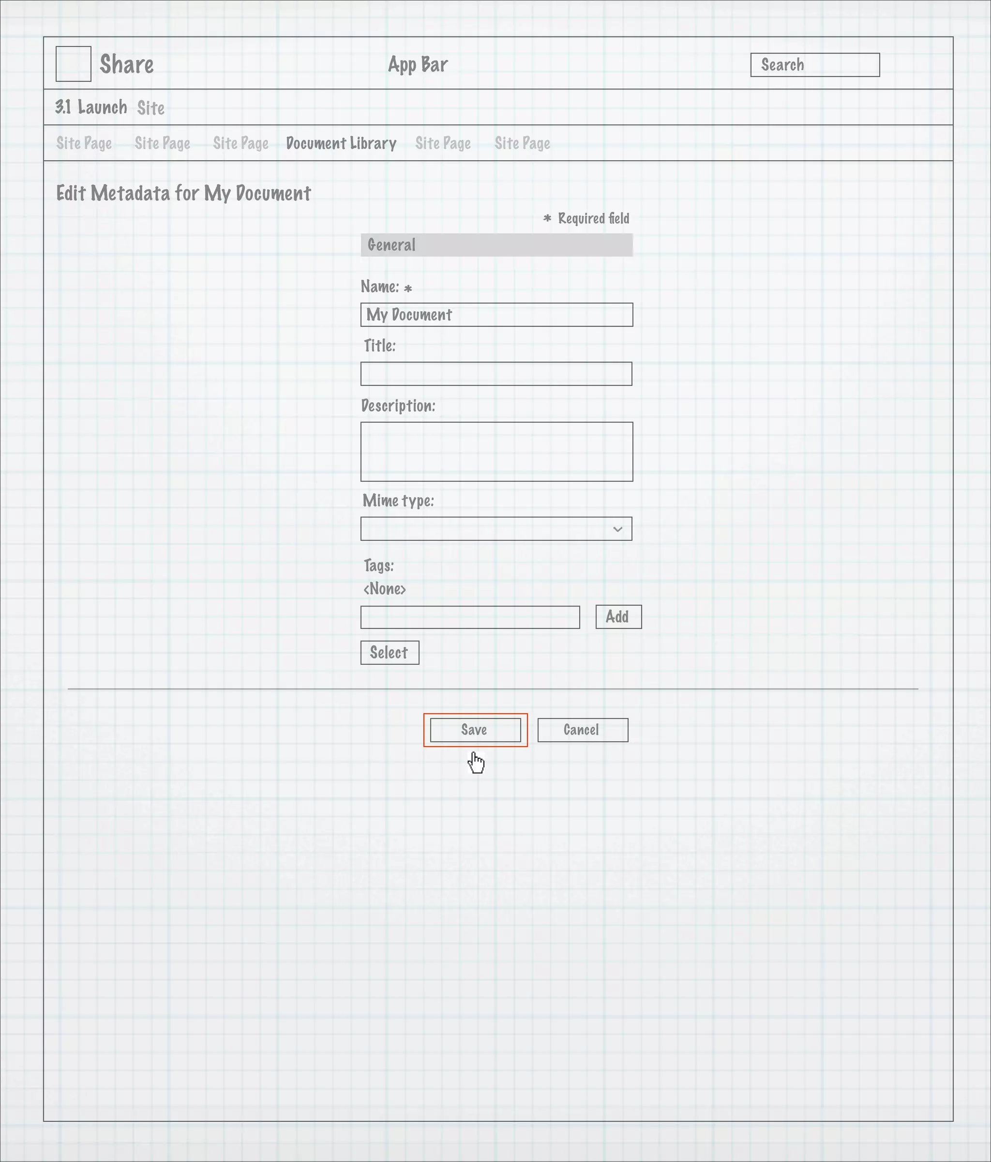Collapse the General section header bar
991x1162 pixels.
(x=496, y=245)
